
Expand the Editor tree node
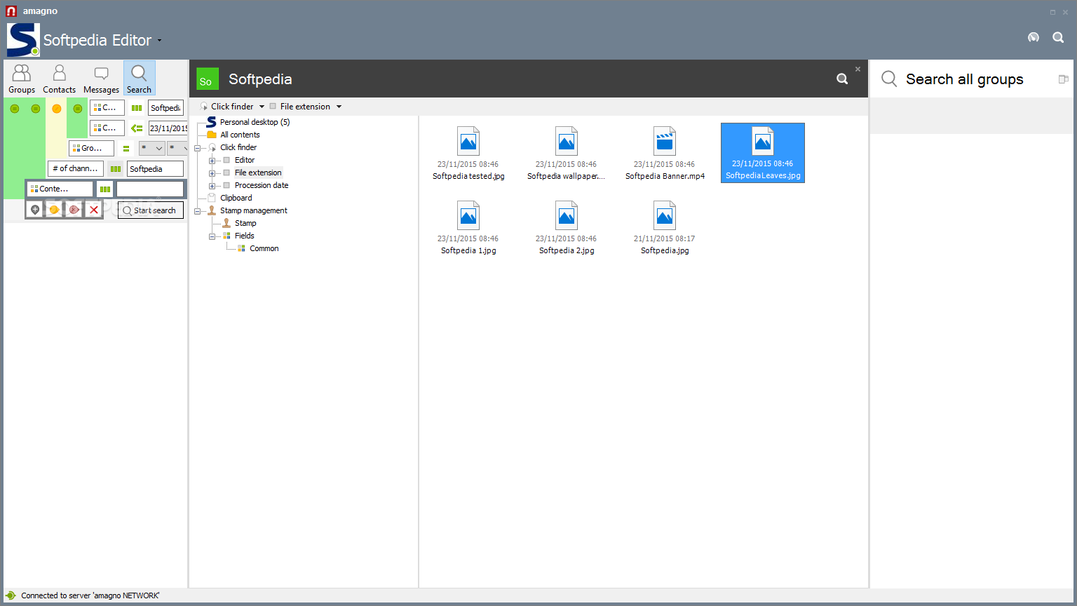click(x=212, y=161)
